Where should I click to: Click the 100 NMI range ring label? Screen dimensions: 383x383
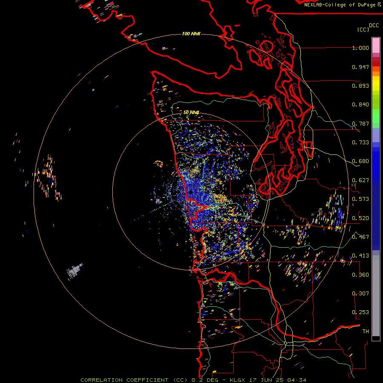(191, 34)
